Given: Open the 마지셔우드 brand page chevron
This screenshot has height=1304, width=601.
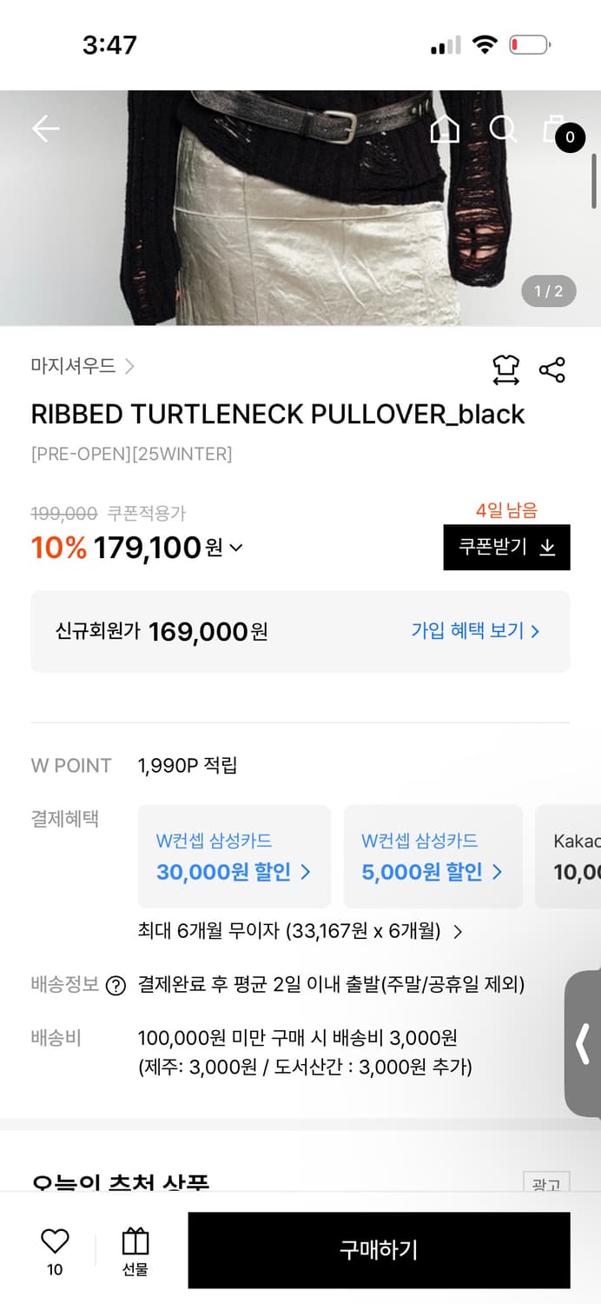Looking at the screenshot, I should (x=130, y=367).
